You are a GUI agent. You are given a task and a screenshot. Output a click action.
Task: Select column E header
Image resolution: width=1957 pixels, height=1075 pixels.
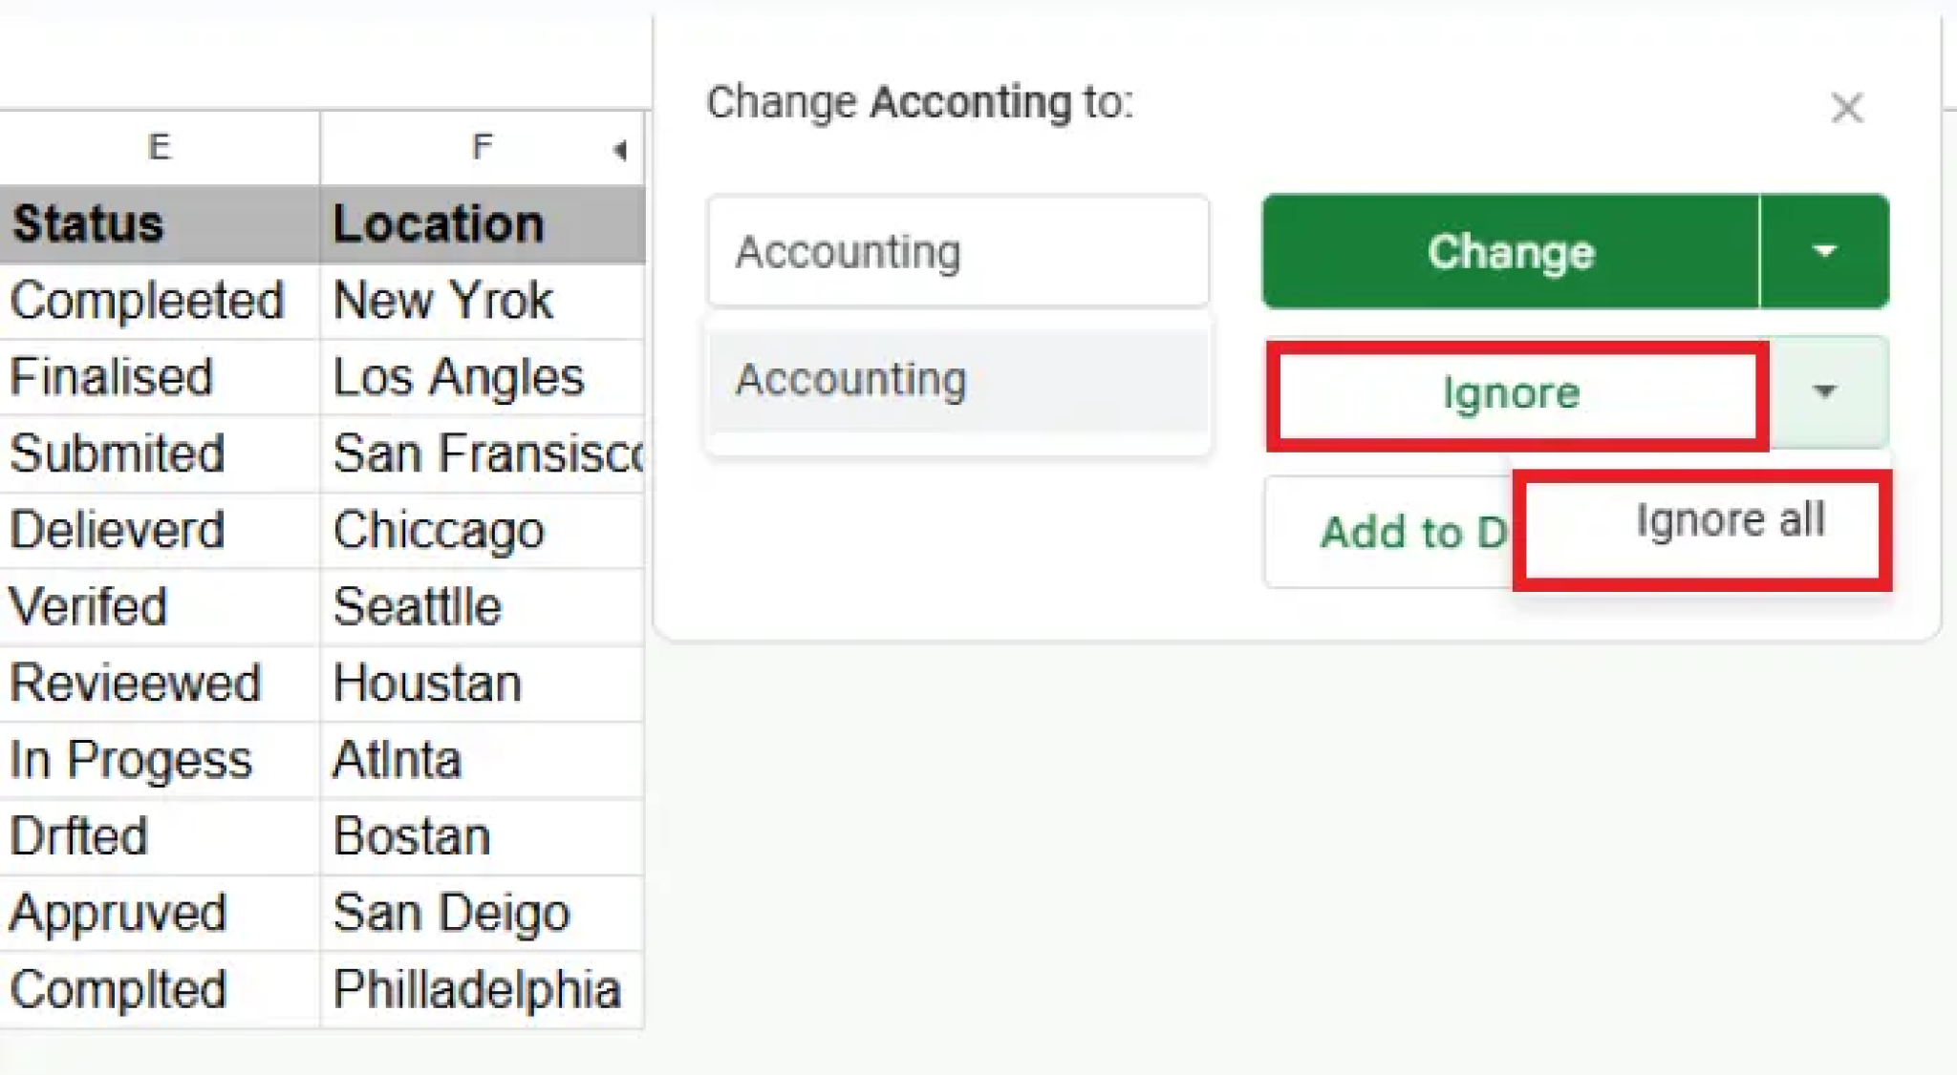click(x=159, y=147)
